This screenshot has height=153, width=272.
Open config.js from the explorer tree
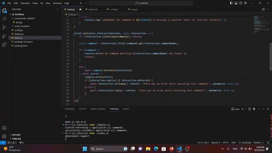(x=19, y=30)
